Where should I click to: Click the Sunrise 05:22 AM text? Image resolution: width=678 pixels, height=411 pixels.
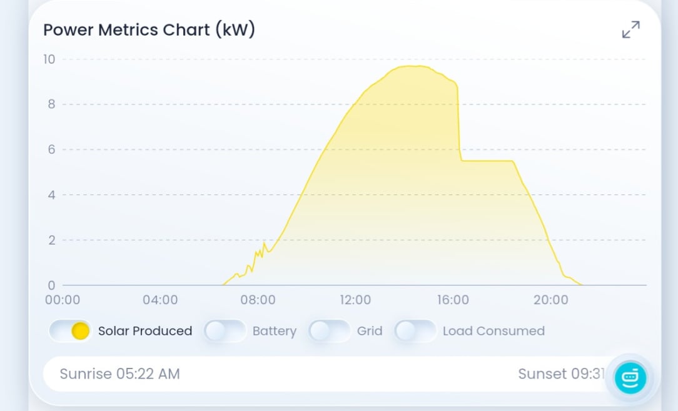click(119, 374)
